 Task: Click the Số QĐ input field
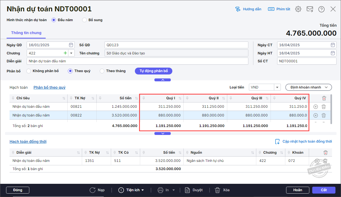(176, 45)
